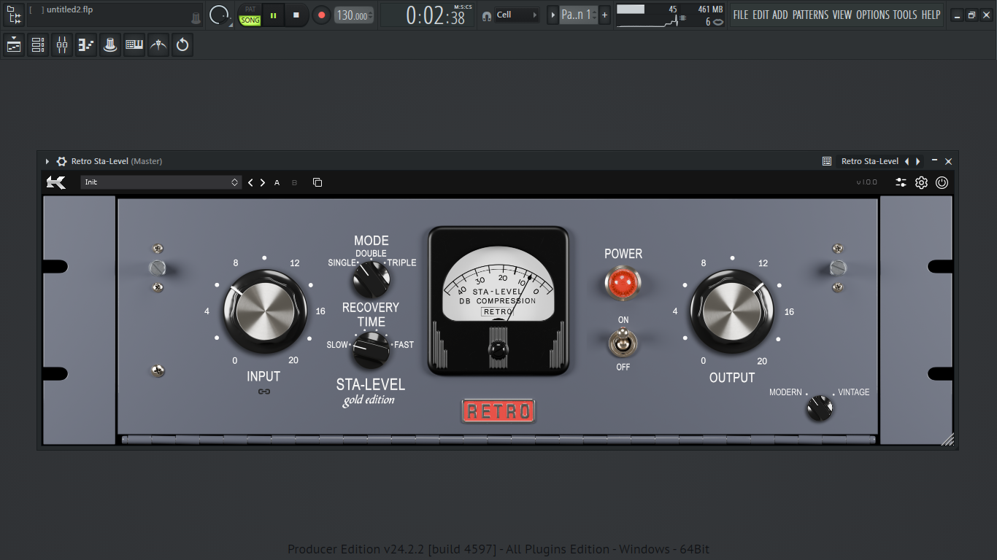Click the MODERN/VINTAGE selector knob
997x560 pixels.
coord(820,408)
